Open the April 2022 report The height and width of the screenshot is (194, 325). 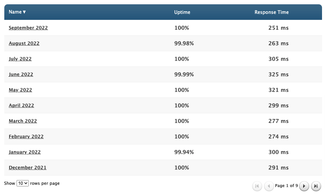[22, 105]
